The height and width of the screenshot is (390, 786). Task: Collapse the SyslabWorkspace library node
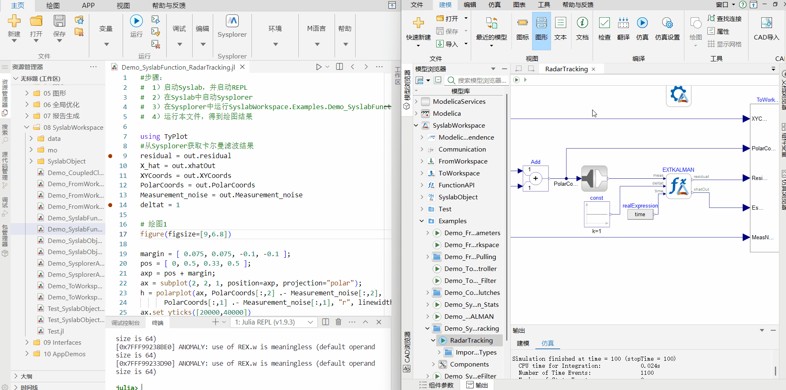[416, 126]
